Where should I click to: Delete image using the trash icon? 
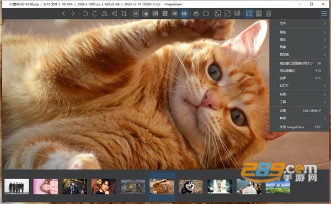coord(268,13)
